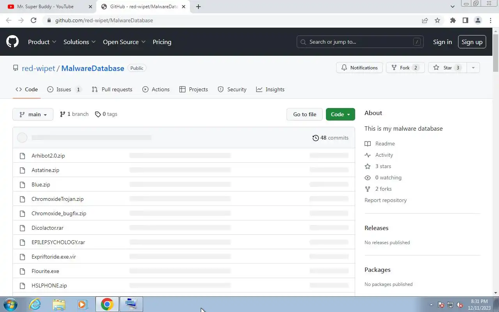Toggle the Chrome side panel icon
Screen dimensions: 499x312
coord(465,20)
